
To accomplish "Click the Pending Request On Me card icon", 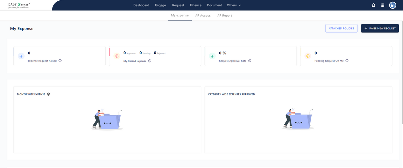I will 308,56.
